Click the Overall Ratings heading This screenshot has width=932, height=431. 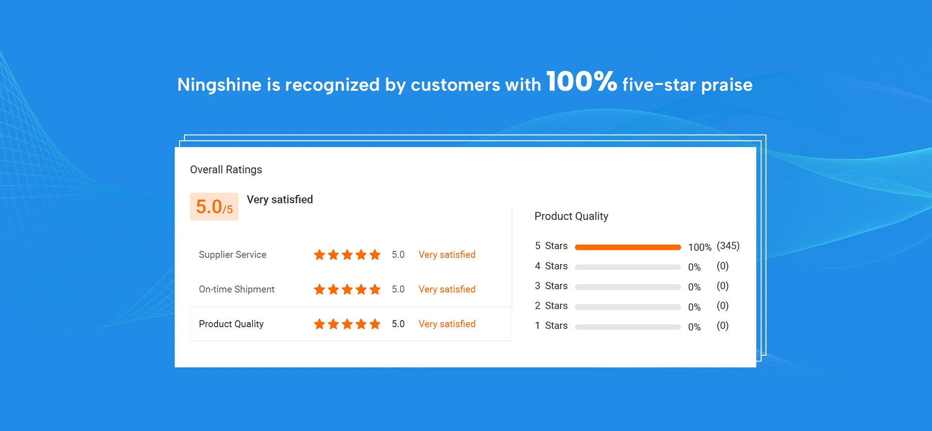tap(226, 170)
